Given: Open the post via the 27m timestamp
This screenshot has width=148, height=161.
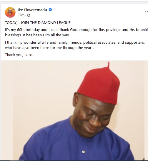Looking at the screenshot, I should pyautogui.click(x=21, y=15).
